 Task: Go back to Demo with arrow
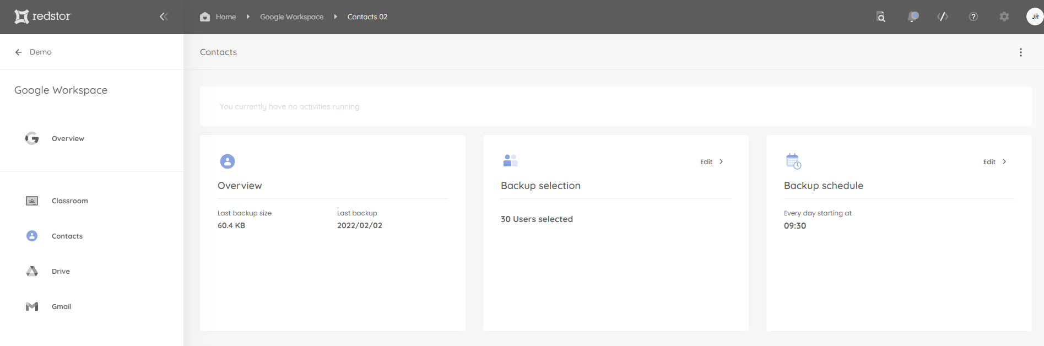(18, 52)
